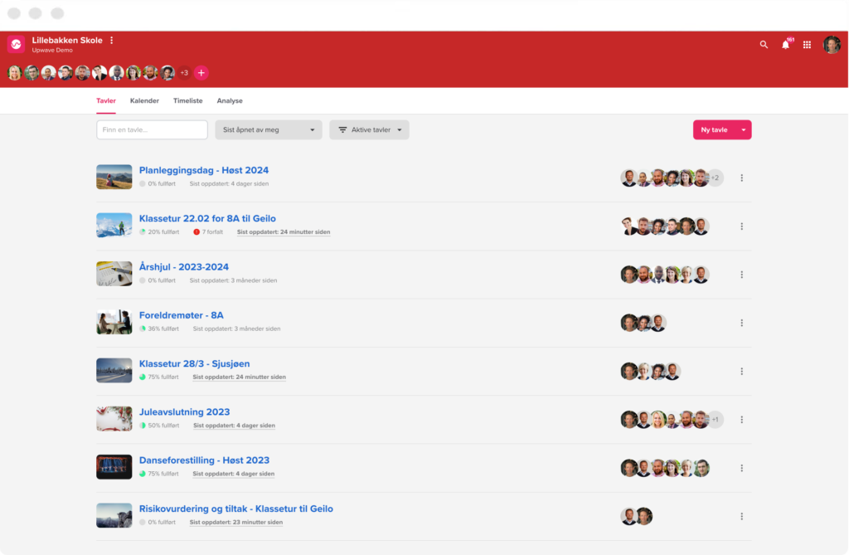Open the Sist åpnet av meg sort dropdown
Screen dimensions: 849x555
269,130
